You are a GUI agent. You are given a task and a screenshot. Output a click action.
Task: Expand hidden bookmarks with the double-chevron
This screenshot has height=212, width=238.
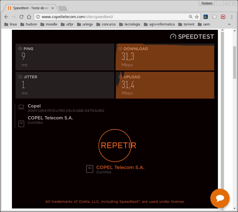coord(229,24)
